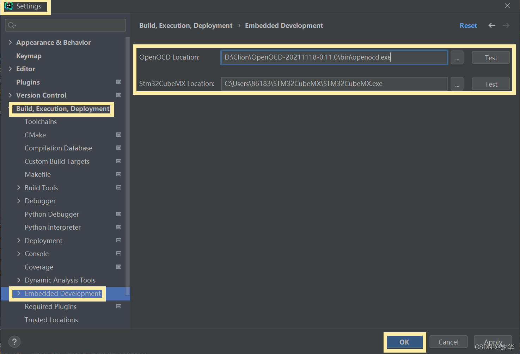Click the project-level icon beside Custom Build Targets

[119, 161]
